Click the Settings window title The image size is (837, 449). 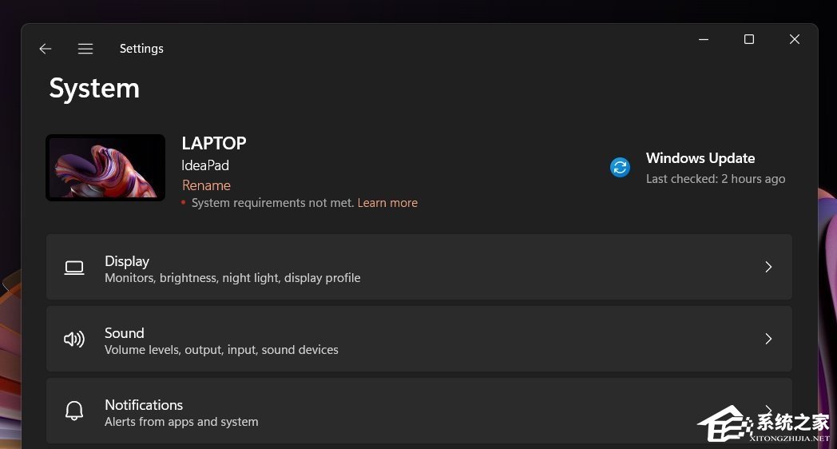(141, 49)
